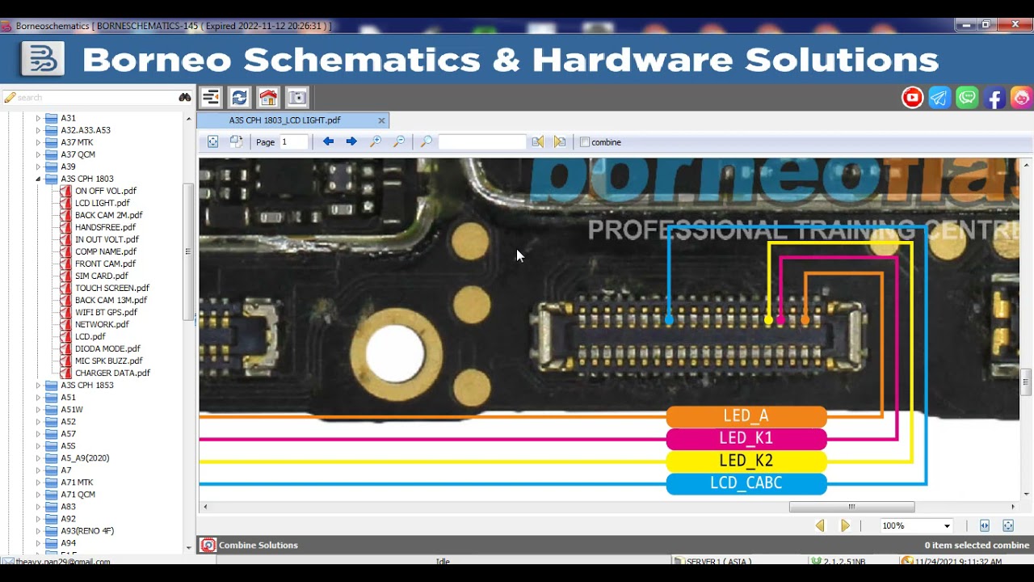
Task: Go to previous page with blue left arrow
Action: click(328, 141)
